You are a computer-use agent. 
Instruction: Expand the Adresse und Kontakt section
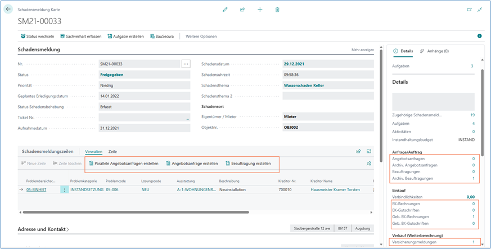tap(44, 229)
